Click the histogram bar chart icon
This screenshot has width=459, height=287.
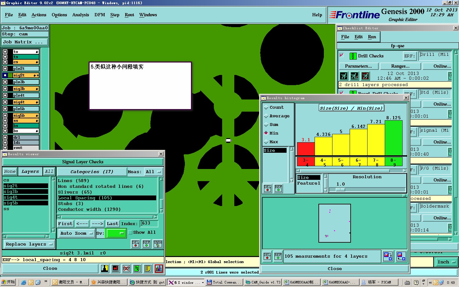coord(159,269)
